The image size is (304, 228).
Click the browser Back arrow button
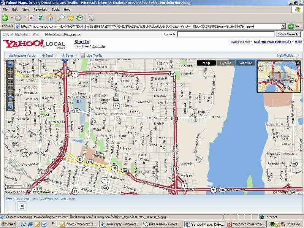[x=5, y=17]
